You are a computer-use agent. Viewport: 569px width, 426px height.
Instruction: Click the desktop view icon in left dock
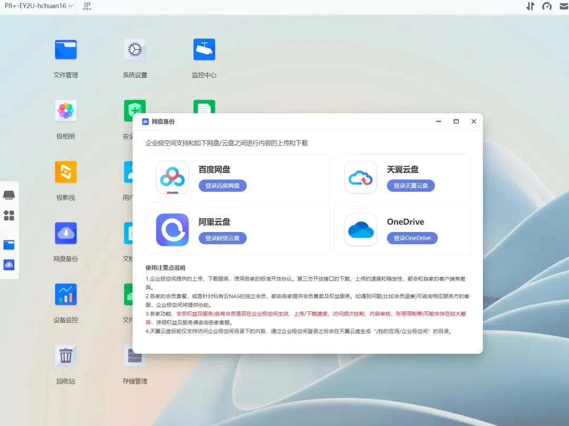pos(9,195)
